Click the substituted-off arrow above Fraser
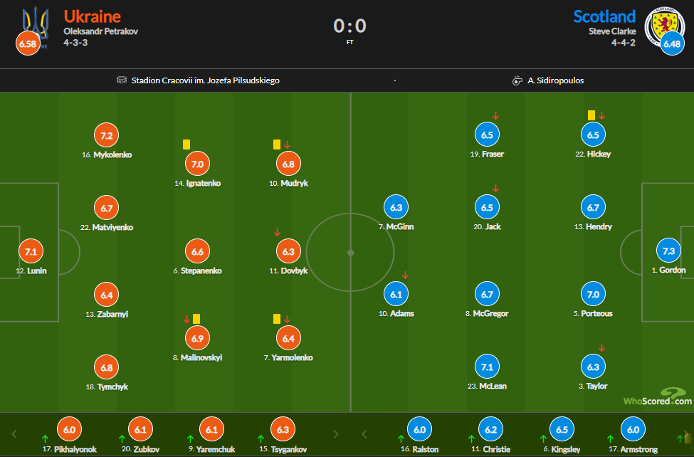Viewport: 694px width, 457px height. point(495,115)
